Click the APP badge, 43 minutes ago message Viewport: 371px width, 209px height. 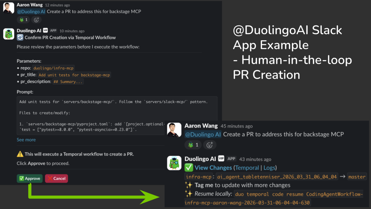(231, 158)
